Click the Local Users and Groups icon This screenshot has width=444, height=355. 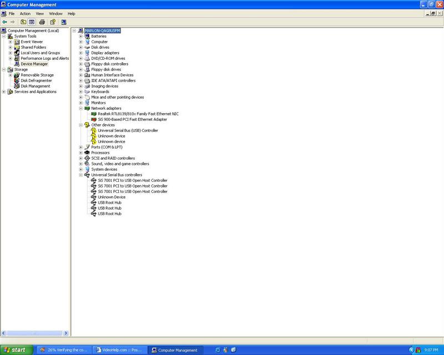[17, 53]
